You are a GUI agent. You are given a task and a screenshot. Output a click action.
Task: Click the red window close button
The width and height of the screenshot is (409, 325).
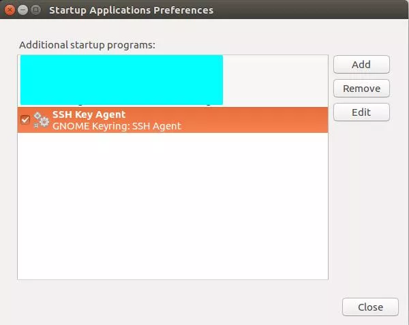[10, 10]
